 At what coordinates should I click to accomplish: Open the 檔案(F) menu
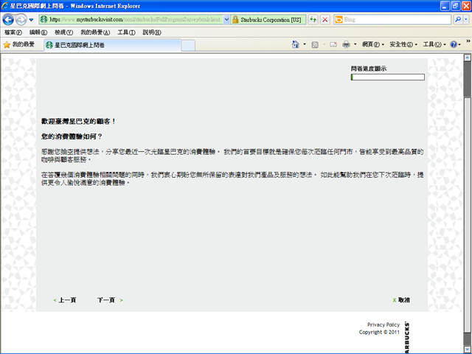coord(13,32)
